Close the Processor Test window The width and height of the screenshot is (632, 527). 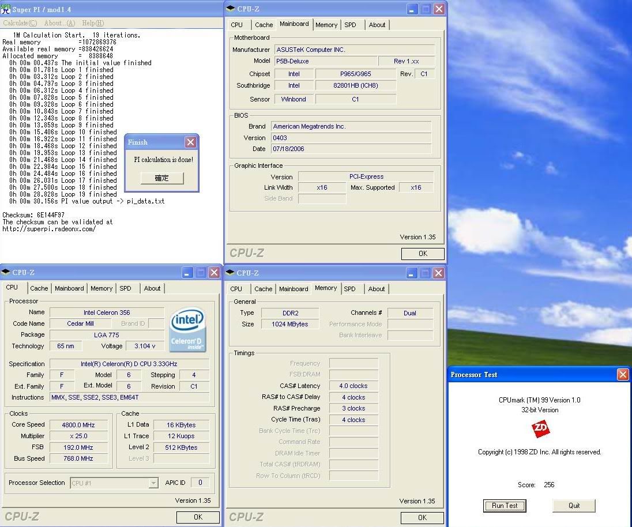[x=623, y=375]
